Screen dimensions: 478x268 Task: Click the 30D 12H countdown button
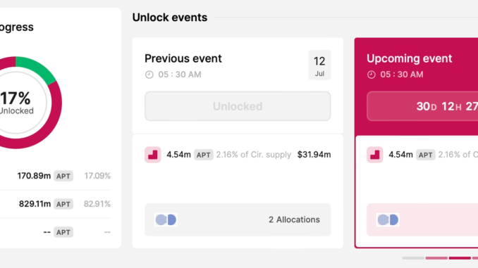[422, 106]
